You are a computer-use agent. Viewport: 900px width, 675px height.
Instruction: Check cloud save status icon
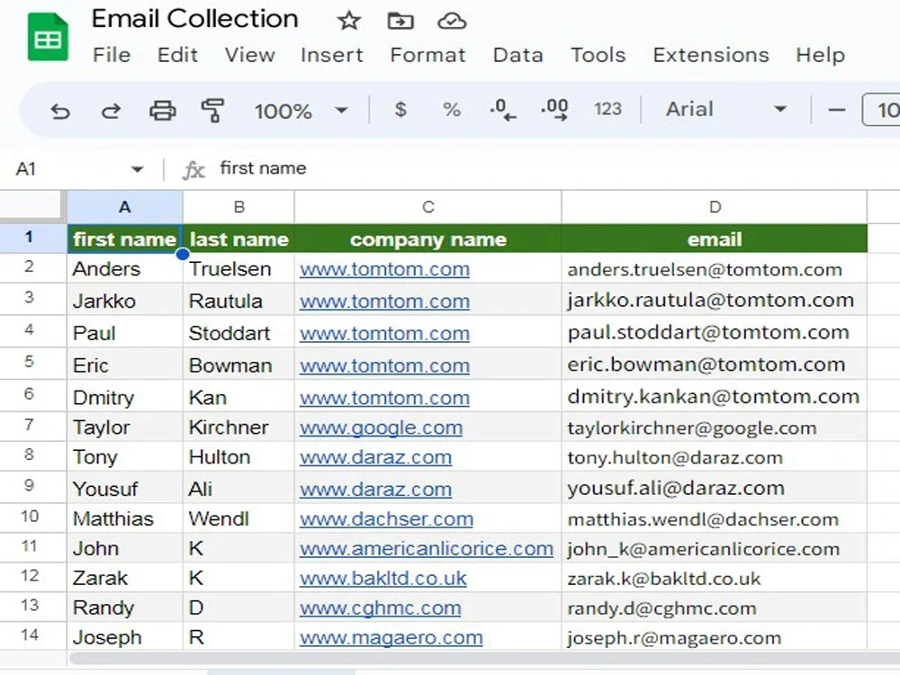452,22
